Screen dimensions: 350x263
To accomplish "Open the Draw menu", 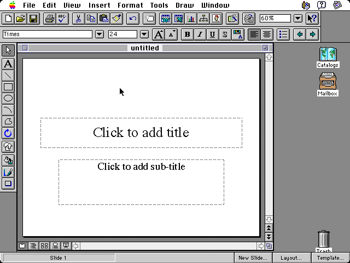I will click(x=185, y=5).
